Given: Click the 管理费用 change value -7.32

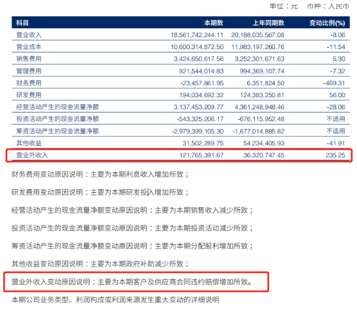Looking at the screenshot, I should coord(336,71).
